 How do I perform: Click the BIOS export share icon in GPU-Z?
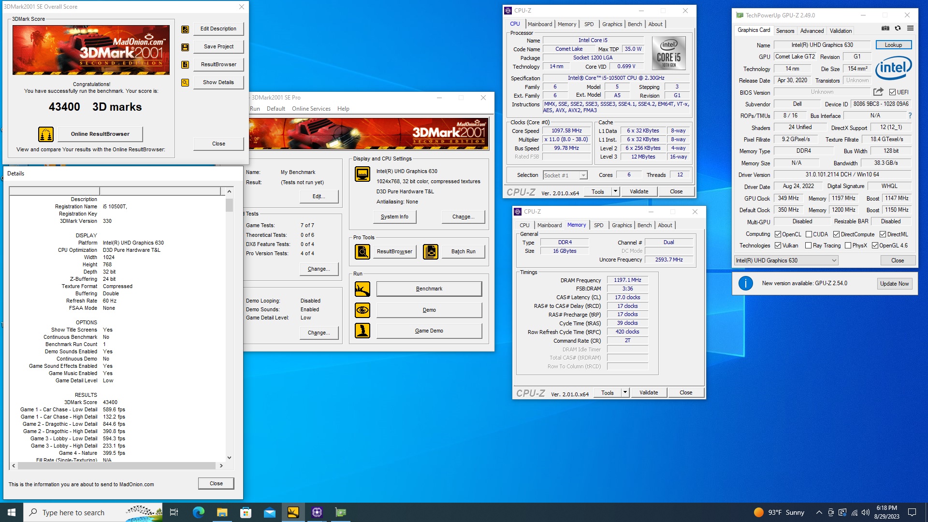(x=878, y=92)
